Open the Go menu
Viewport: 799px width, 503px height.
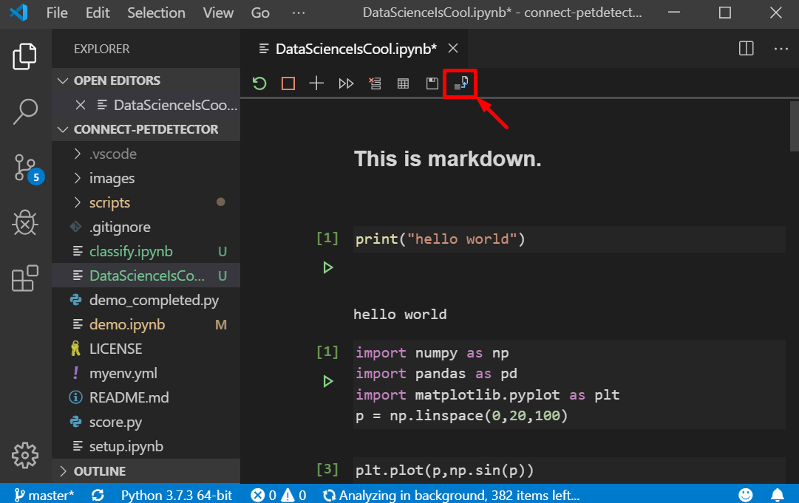tap(260, 13)
